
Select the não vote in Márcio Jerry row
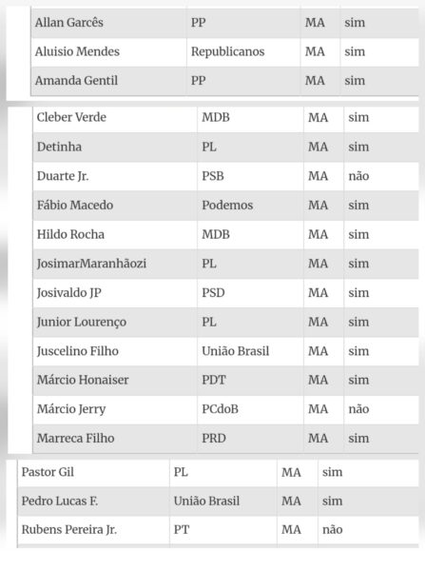(358, 409)
